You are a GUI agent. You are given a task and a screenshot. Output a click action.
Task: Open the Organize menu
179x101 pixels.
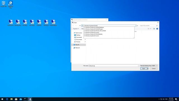click(76, 29)
